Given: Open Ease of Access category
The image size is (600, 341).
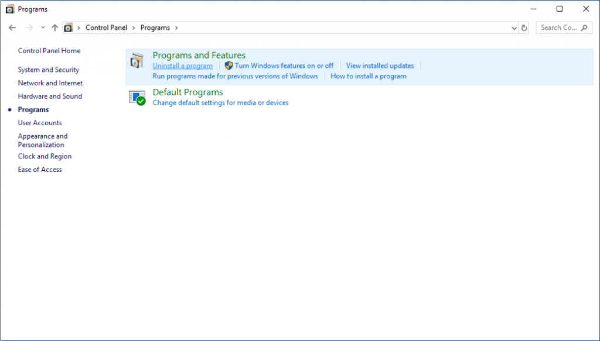Looking at the screenshot, I should (x=40, y=170).
